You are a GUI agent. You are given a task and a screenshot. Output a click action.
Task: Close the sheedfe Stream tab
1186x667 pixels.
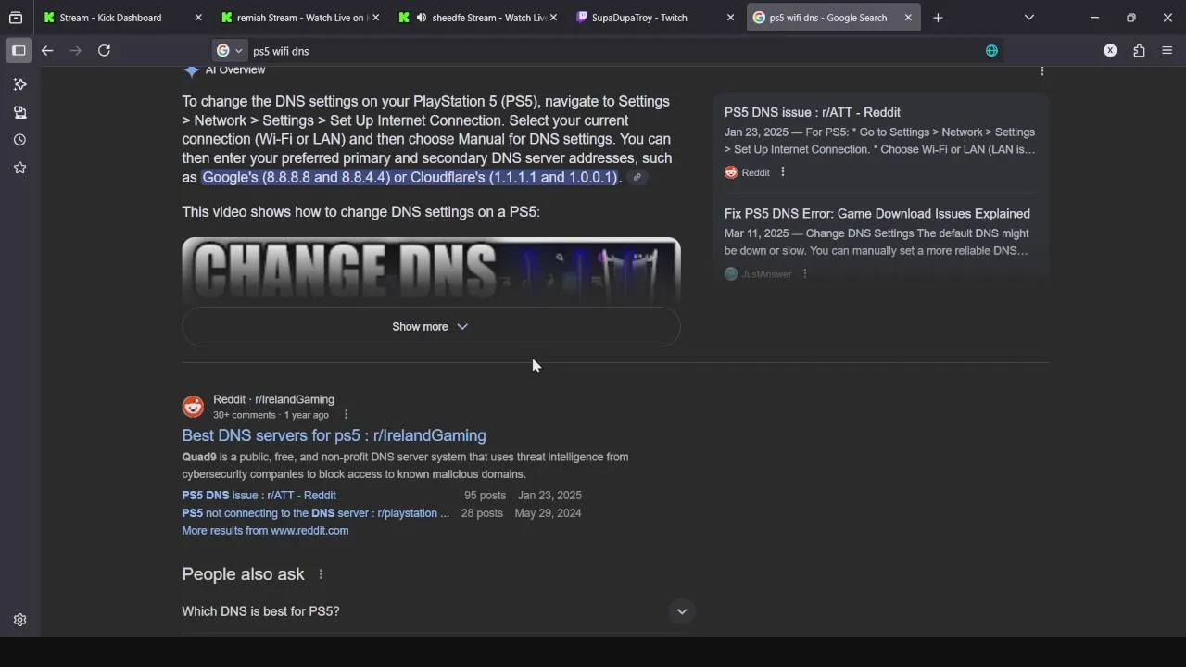[x=553, y=18]
